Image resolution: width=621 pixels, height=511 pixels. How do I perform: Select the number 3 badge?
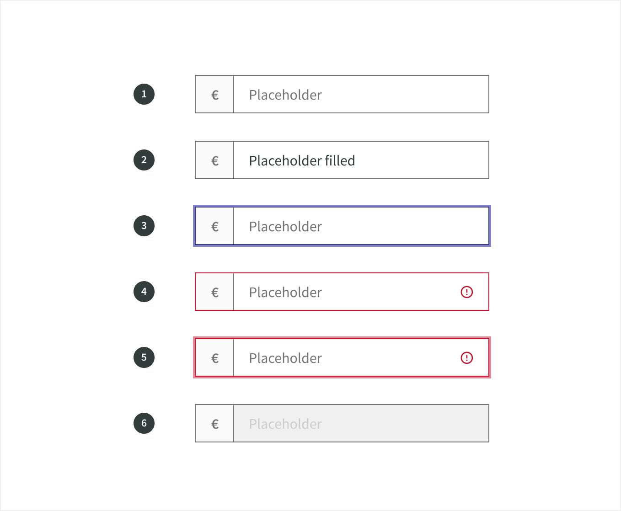144,226
